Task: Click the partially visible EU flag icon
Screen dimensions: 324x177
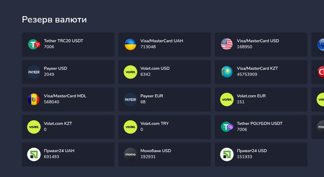Action: click(321, 44)
